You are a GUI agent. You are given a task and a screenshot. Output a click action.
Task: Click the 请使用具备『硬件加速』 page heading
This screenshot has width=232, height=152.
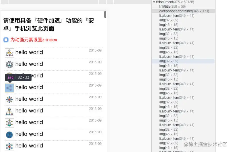49,24
